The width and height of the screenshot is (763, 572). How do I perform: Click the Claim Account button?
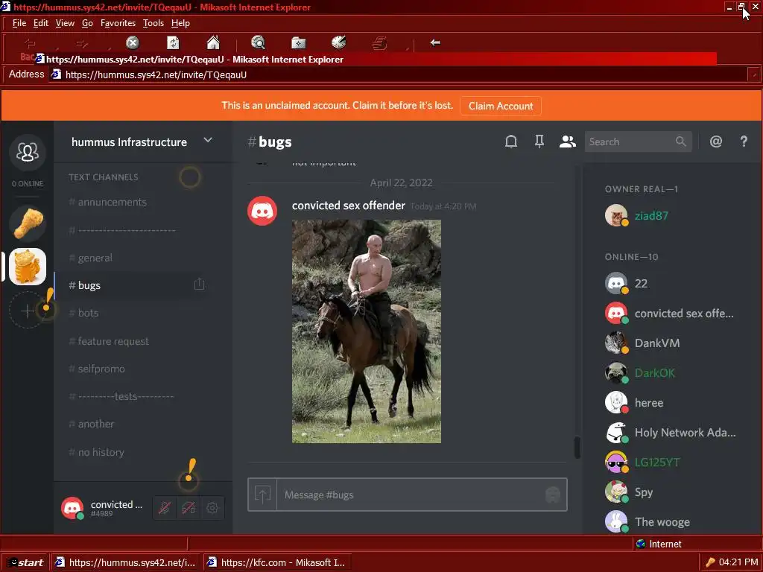click(x=501, y=106)
